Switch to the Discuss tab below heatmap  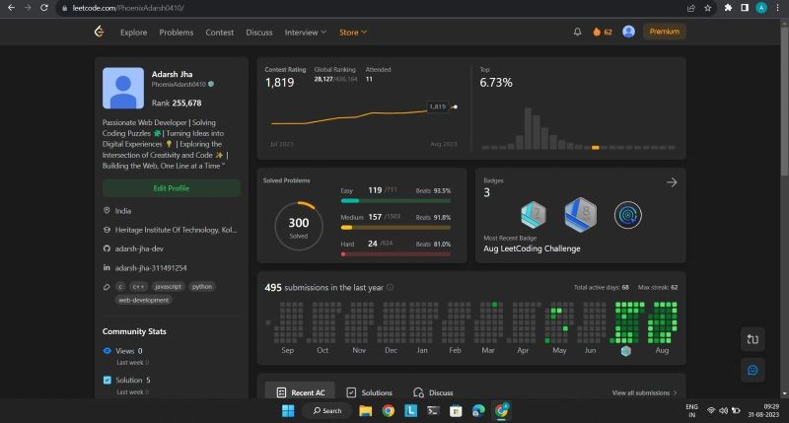pyautogui.click(x=433, y=392)
